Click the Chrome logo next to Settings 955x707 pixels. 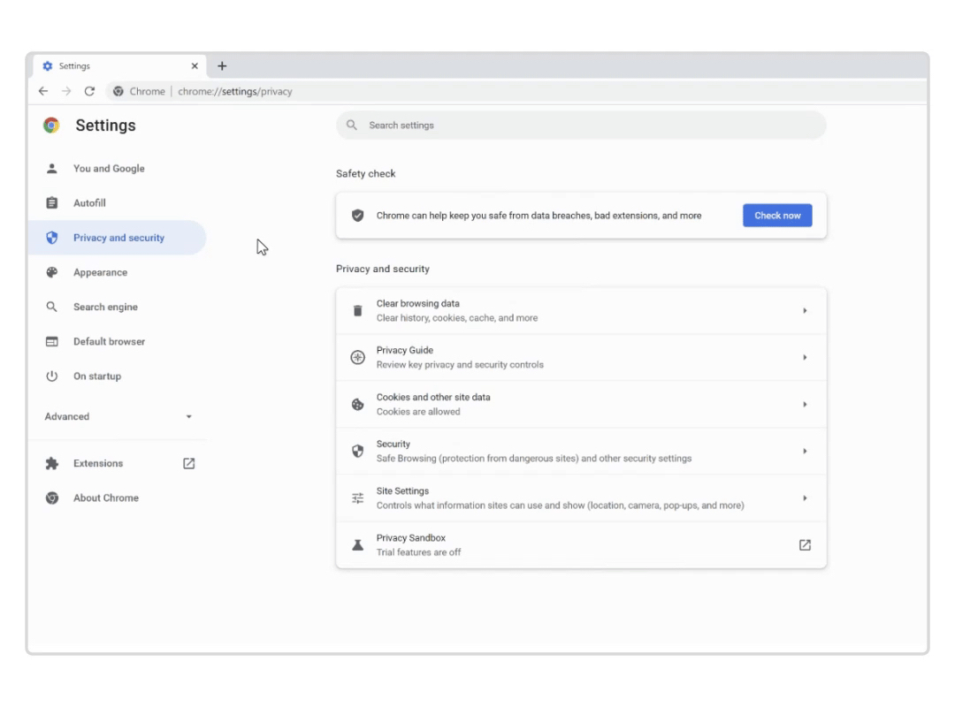tap(51, 125)
